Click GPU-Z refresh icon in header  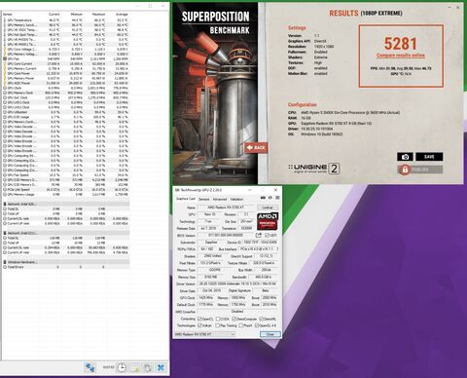click(270, 198)
